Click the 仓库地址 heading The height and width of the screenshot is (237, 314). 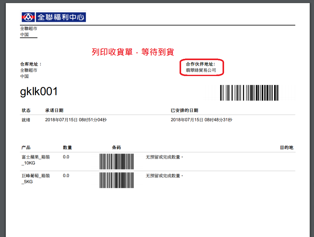31,64
